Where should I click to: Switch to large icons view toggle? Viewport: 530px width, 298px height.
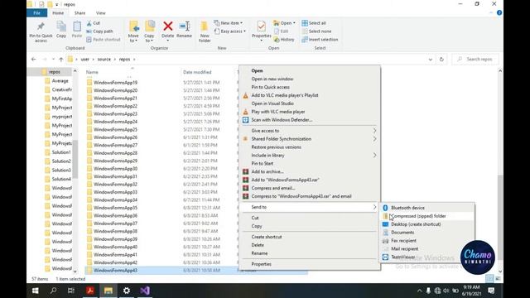[498, 279]
